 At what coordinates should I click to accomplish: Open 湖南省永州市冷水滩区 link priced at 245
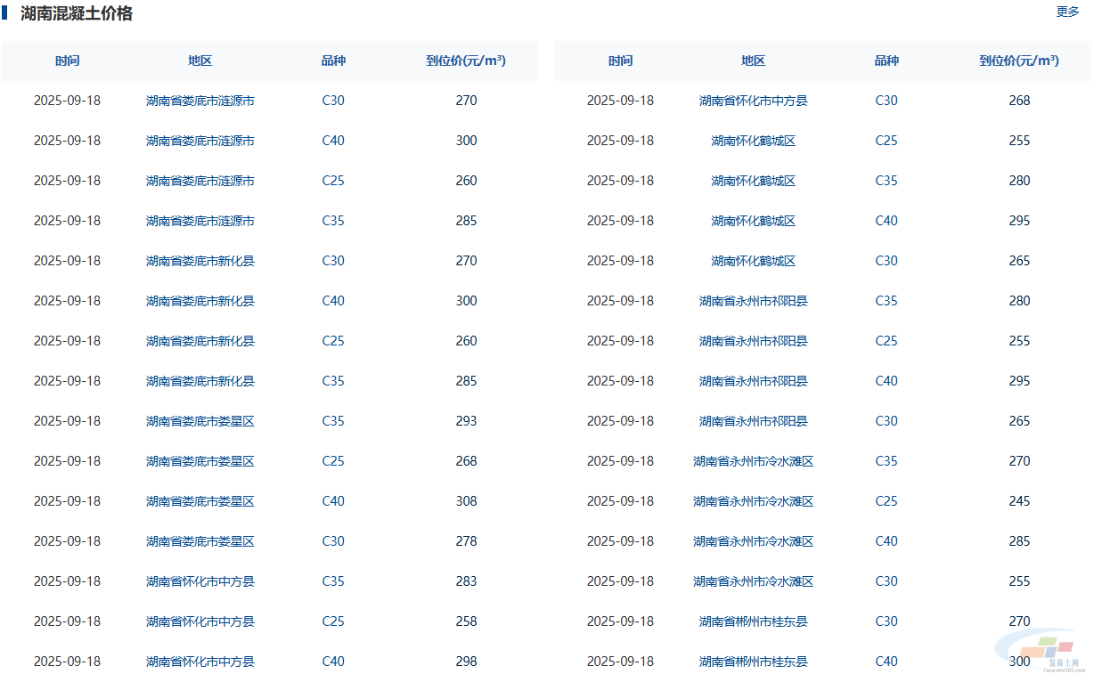753,501
